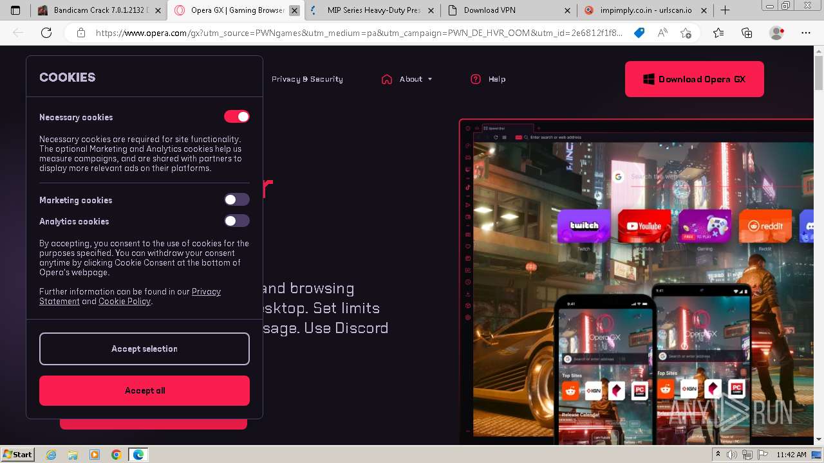
Task: Open the shopping price tag icon
Action: click(639, 33)
